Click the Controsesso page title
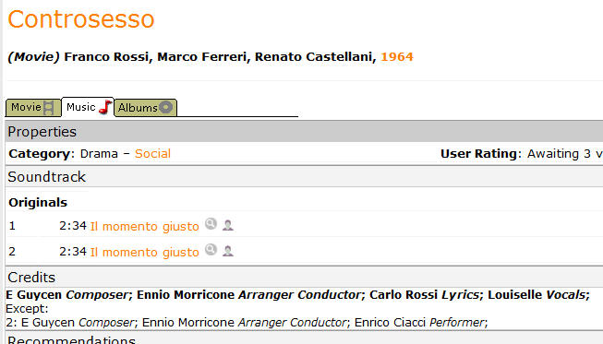Screen dimensions: 603x344 pyautogui.click(x=81, y=19)
